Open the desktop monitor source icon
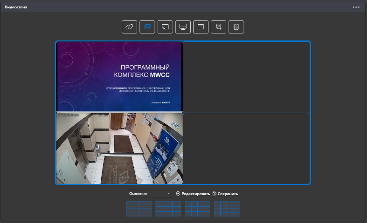This screenshot has height=223, width=367. pyautogui.click(x=183, y=27)
